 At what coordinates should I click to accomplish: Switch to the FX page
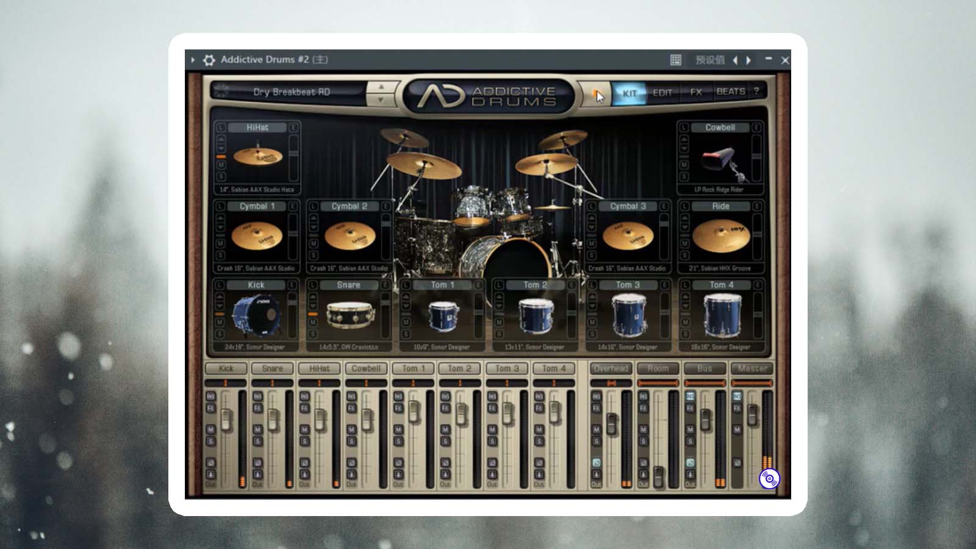click(x=696, y=92)
